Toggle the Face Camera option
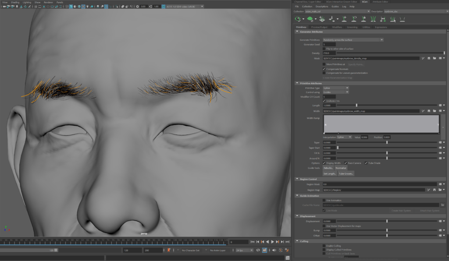Screen dimensions: 449x261 coord(346,163)
